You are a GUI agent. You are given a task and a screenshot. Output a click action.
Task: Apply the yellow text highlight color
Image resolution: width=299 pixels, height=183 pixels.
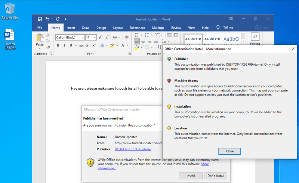pos(112,45)
